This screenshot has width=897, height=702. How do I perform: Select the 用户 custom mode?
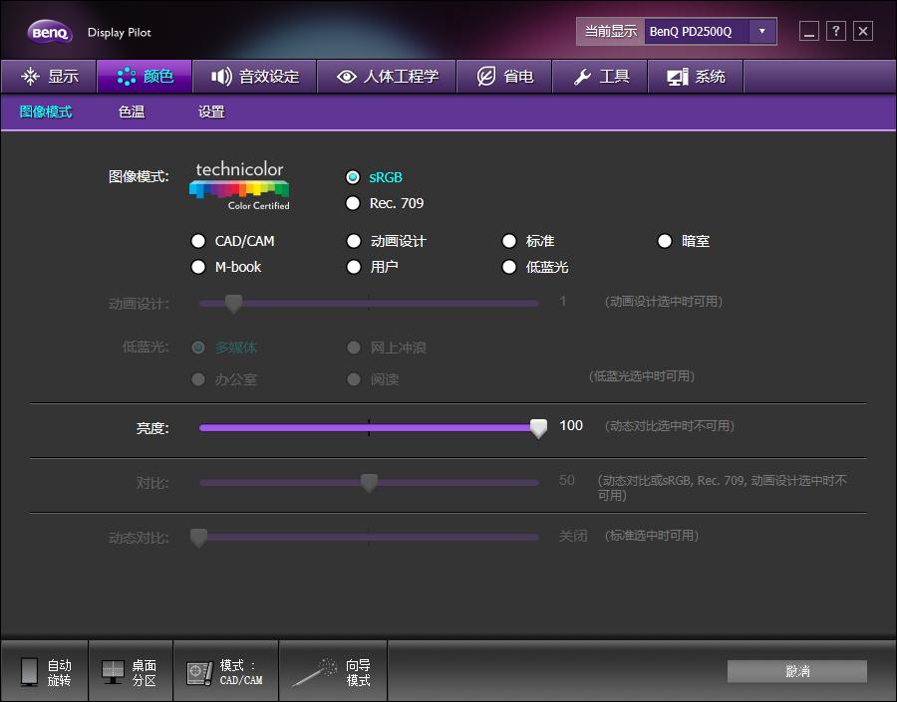click(353, 267)
